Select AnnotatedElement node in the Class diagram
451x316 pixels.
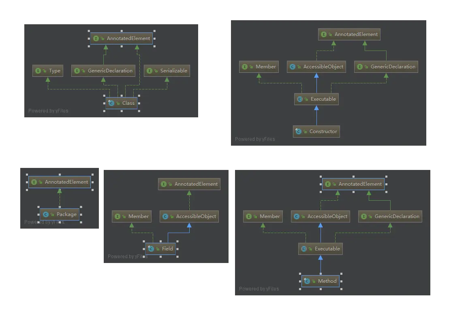tap(122, 38)
